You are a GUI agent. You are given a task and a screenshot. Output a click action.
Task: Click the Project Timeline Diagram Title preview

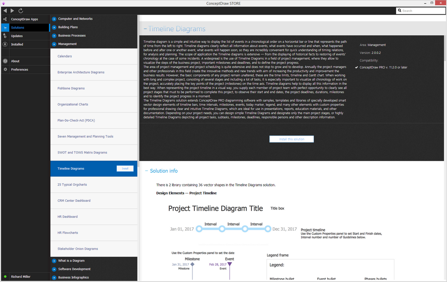pyautogui.click(x=215, y=209)
